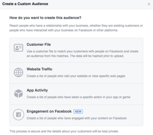This screenshot has height=135, width=153.
Task: Choose the Website Traffic option title
Action: tap(39, 69)
